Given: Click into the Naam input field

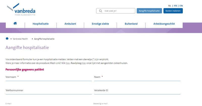Looking at the screenshot, I should [137, 78].
